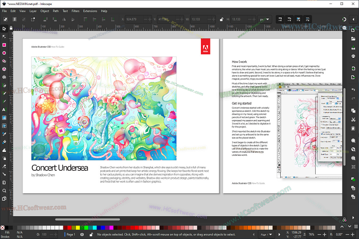Viewport: 359px width, 239px height.
Task: Rotate selection 90 degrees counter-clockwise
Action: pos(45,19)
